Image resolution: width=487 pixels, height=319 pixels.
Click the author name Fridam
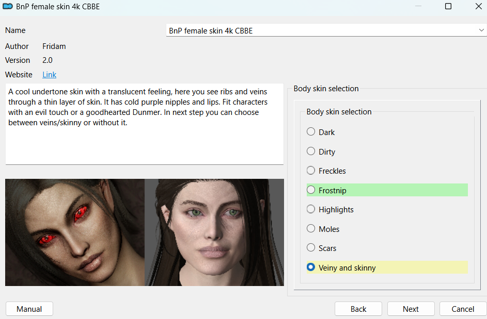(54, 46)
